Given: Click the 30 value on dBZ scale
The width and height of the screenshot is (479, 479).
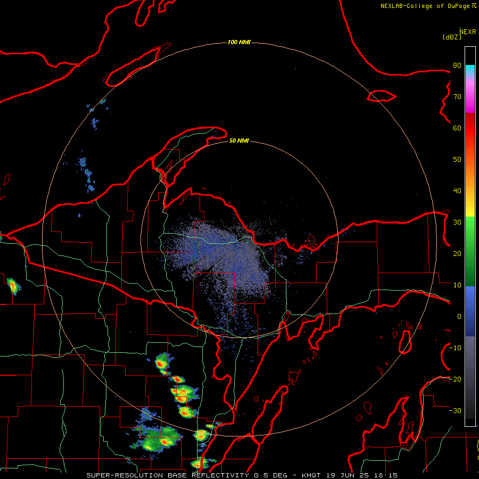Looking at the screenshot, I should [457, 222].
